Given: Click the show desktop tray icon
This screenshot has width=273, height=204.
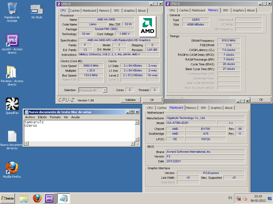Looking at the screenshot, I should tap(270, 198).
